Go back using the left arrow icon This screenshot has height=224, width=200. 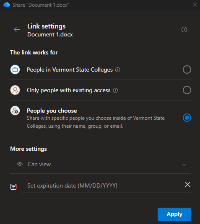click(x=17, y=30)
